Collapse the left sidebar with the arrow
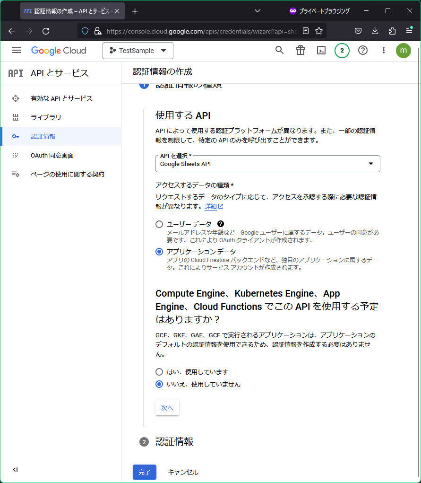The width and height of the screenshot is (421, 483). tap(16, 470)
